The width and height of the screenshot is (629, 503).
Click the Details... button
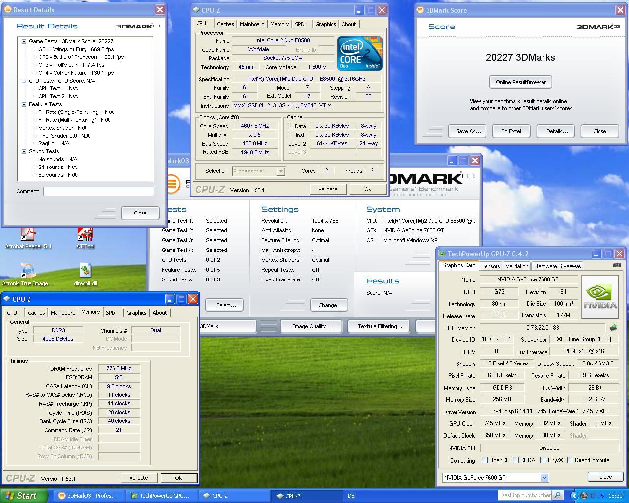pos(557,131)
